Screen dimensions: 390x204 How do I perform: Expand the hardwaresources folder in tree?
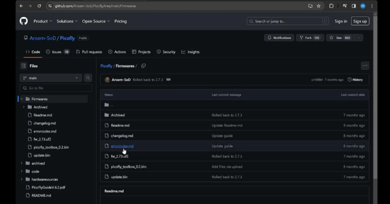pos(22,179)
